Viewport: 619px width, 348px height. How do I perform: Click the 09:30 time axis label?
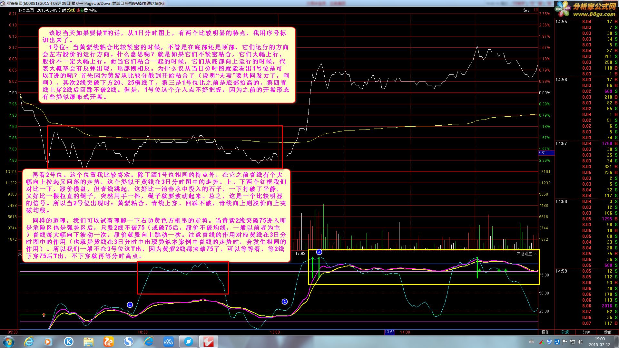point(13,332)
